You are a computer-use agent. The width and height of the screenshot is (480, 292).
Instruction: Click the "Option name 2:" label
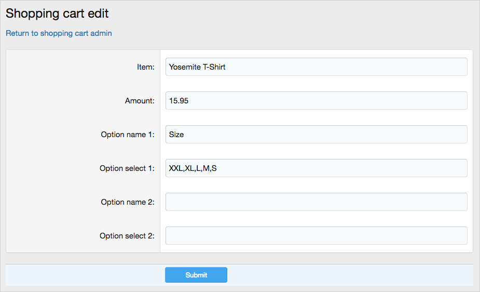pos(128,202)
